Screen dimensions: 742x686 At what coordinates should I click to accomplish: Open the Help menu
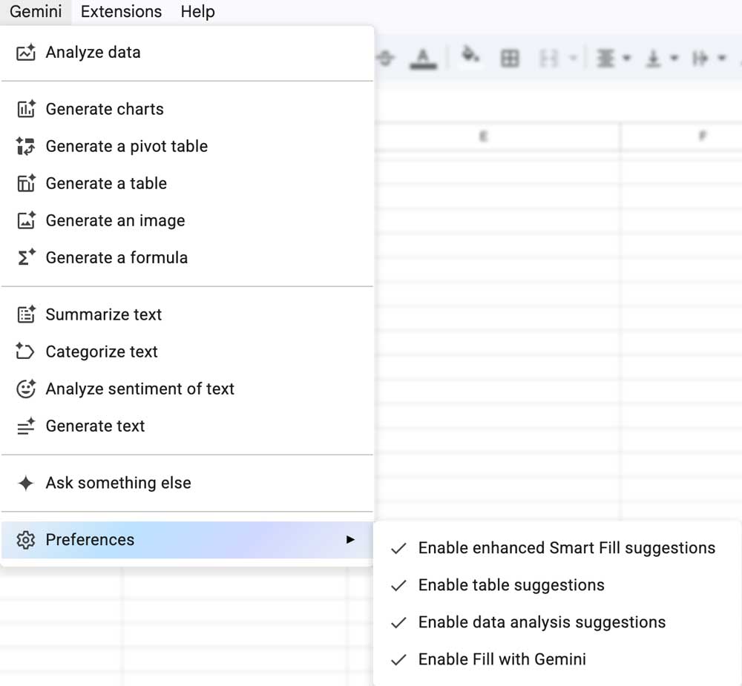198,11
